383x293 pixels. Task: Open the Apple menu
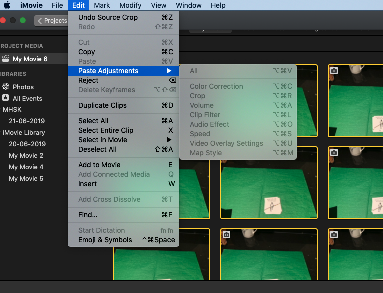click(x=7, y=5)
